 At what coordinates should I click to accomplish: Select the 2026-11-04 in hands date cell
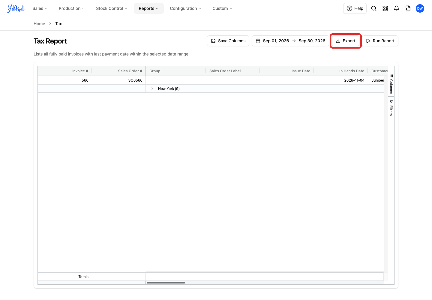[x=341, y=80]
